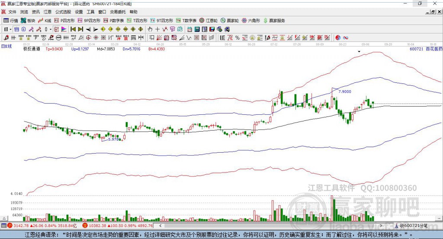This screenshot has height=239, width=443.
Task: Click the Md=7.0853 value
Action: 106,49
